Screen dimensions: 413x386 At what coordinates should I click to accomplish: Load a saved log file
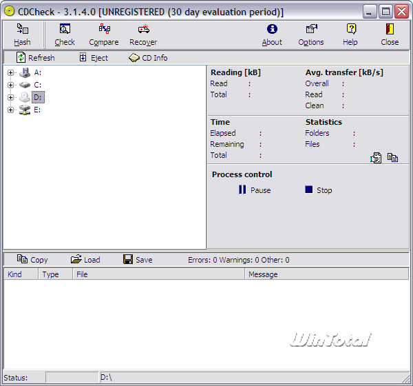coord(85,260)
